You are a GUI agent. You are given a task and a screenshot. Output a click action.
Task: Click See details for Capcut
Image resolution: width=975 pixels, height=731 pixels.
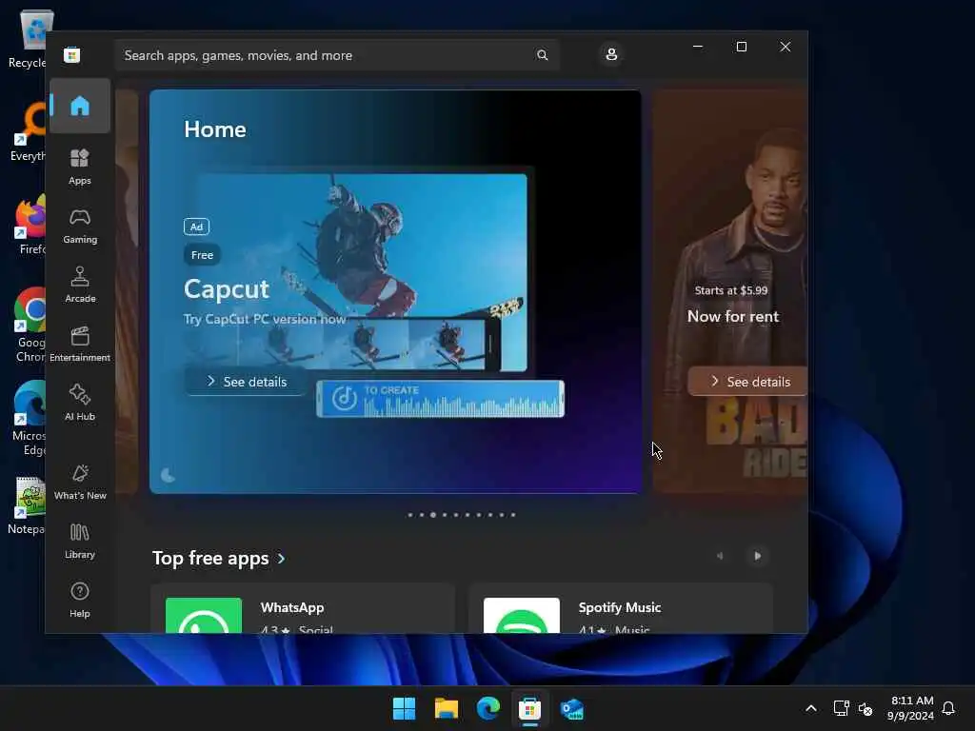click(x=246, y=382)
